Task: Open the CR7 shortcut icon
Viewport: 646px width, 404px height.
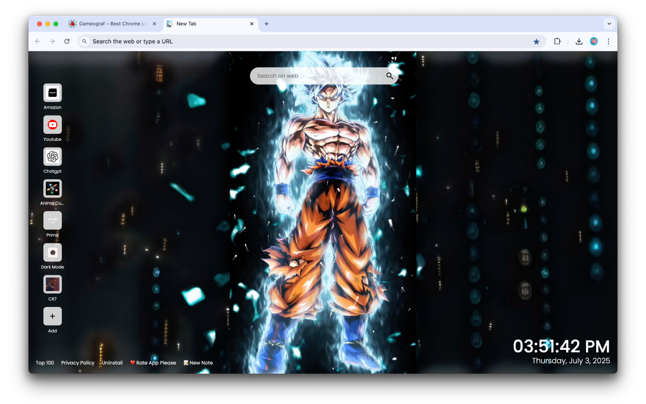Action: [x=52, y=284]
